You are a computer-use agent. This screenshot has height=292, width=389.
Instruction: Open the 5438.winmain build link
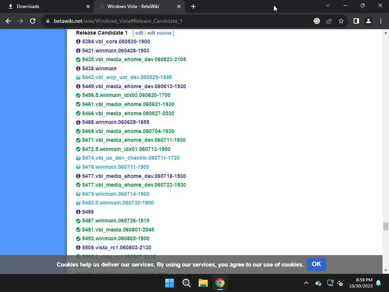(99, 68)
